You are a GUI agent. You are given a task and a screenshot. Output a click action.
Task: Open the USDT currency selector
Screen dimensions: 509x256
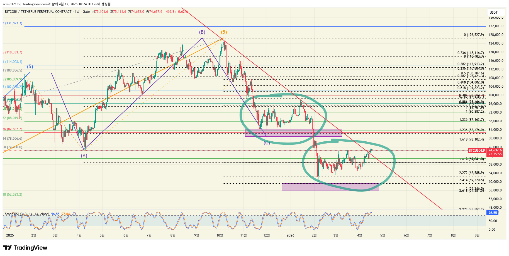coord(494,12)
